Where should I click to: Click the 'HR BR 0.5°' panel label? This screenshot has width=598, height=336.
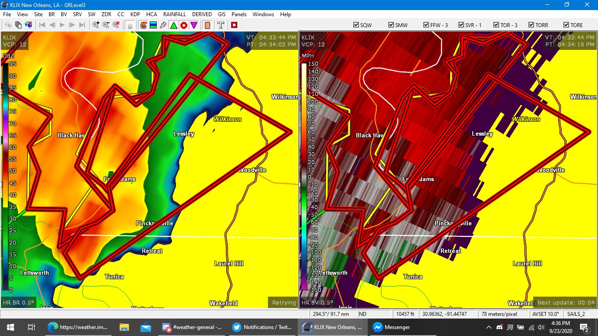pyautogui.click(x=18, y=302)
